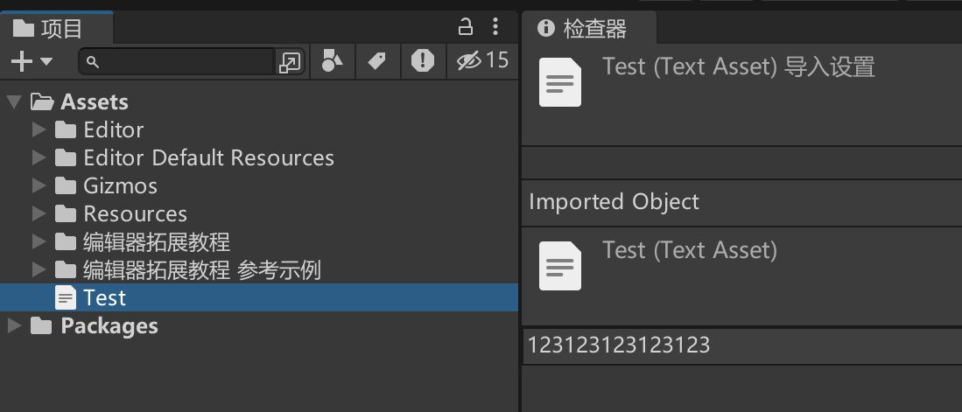Open the search by type filter

click(332, 60)
